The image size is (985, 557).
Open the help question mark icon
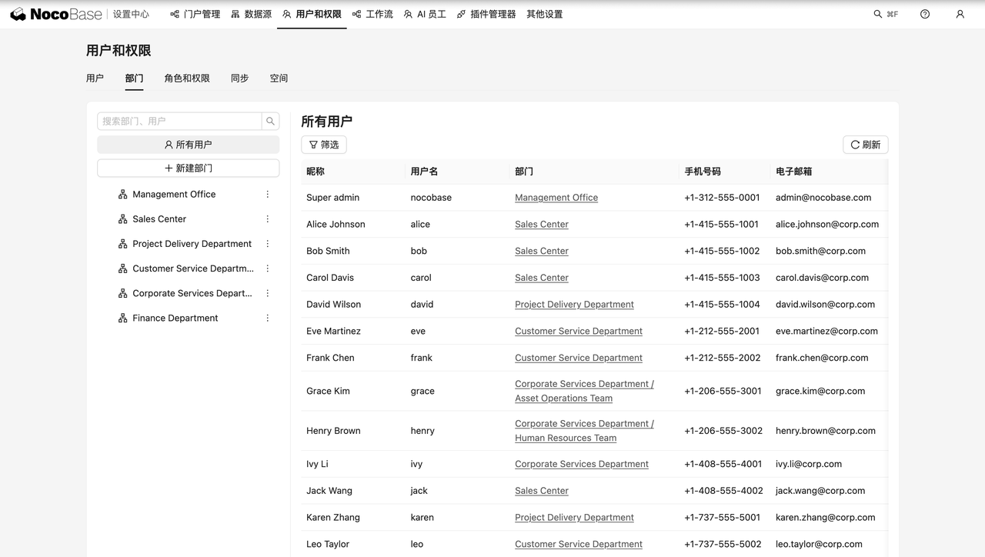pyautogui.click(x=925, y=14)
